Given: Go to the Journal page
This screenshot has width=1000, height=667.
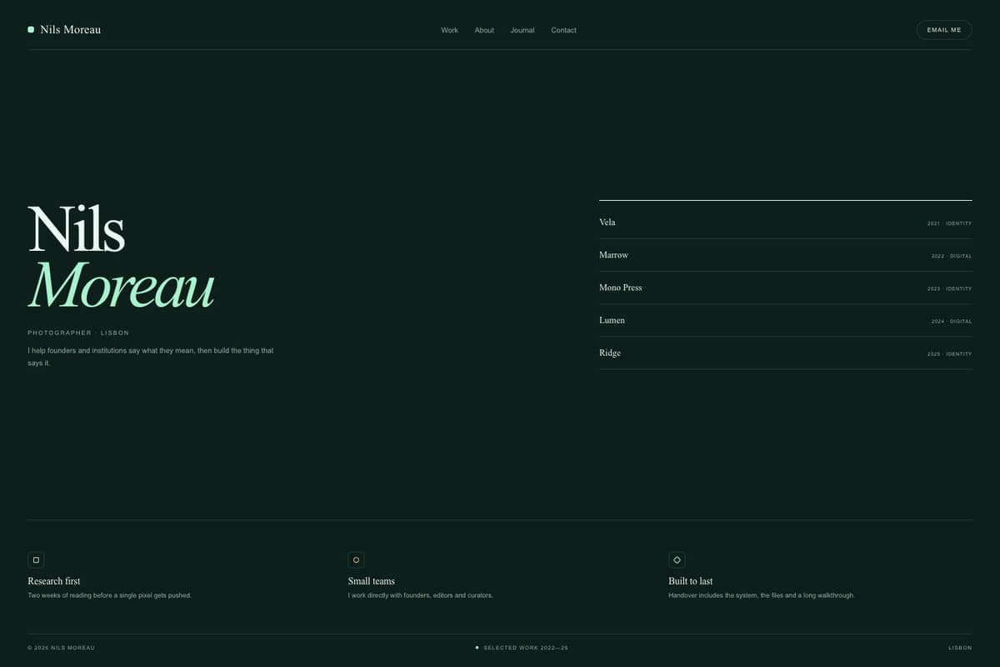Looking at the screenshot, I should [522, 30].
